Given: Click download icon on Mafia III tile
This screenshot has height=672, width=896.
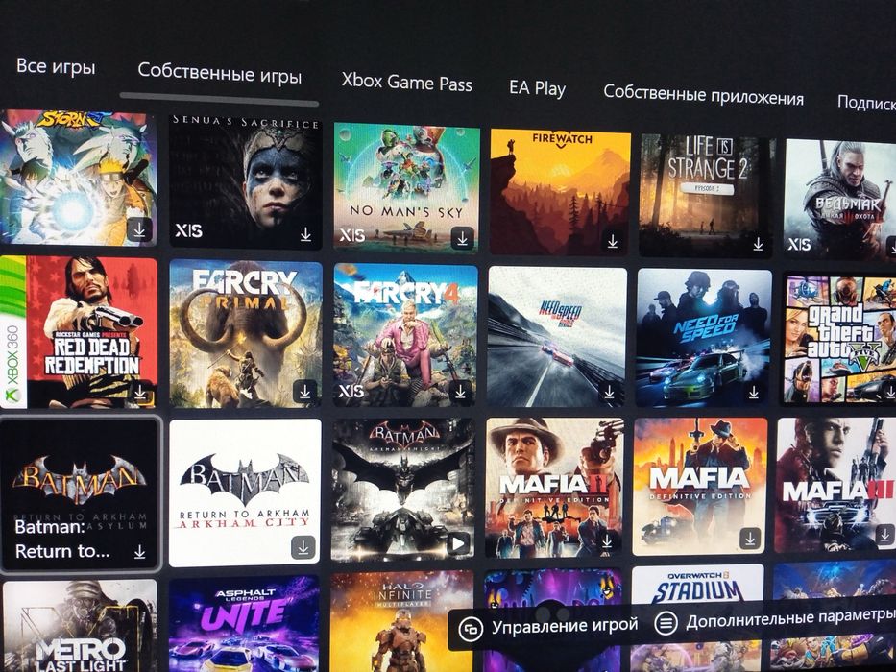Looking at the screenshot, I should [884, 536].
